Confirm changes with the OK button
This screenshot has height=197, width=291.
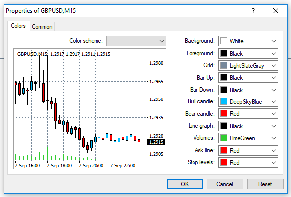pos(185,184)
